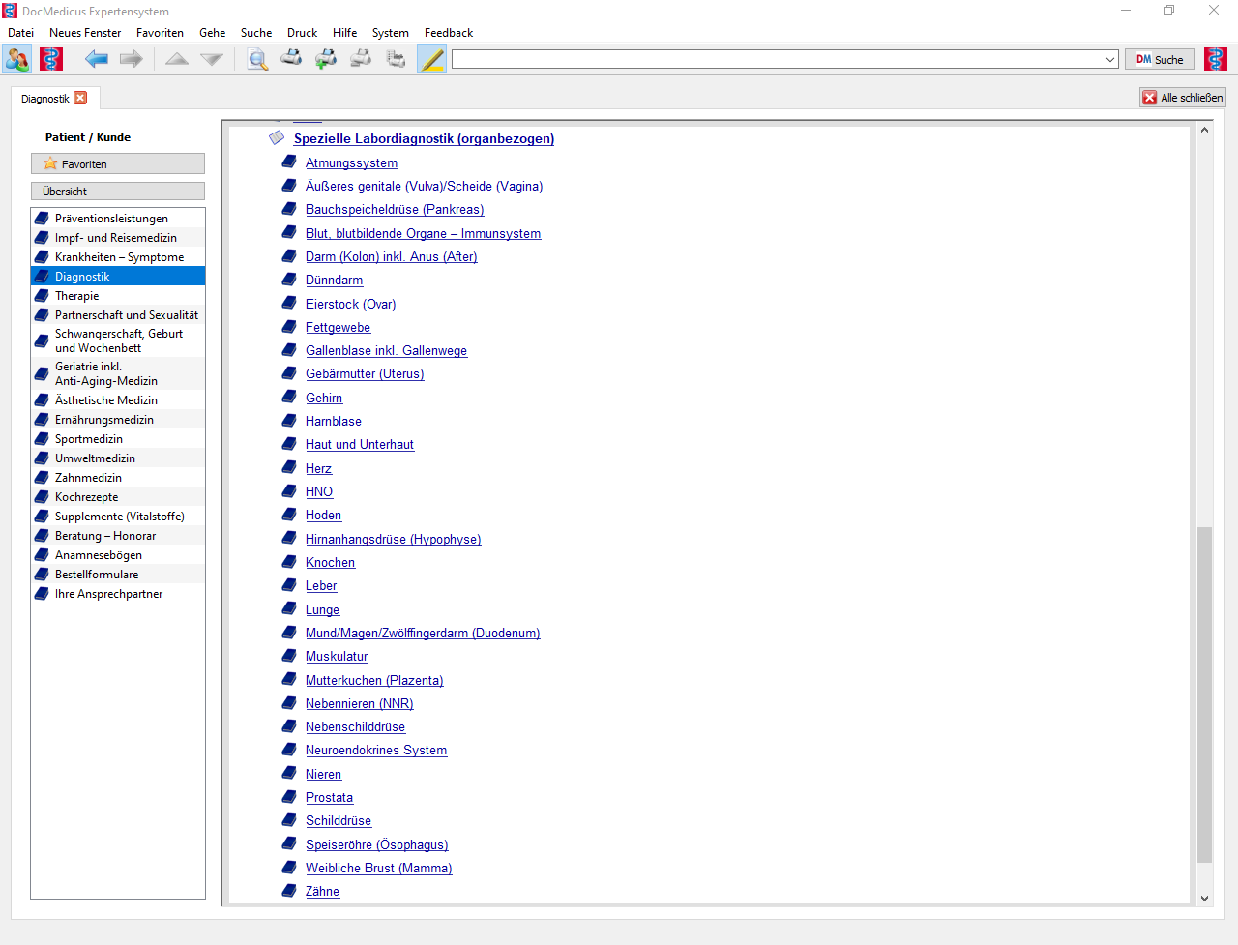Select Präventionsleistungen in the sidebar list
The height and width of the screenshot is (945, 1238).
118,219
